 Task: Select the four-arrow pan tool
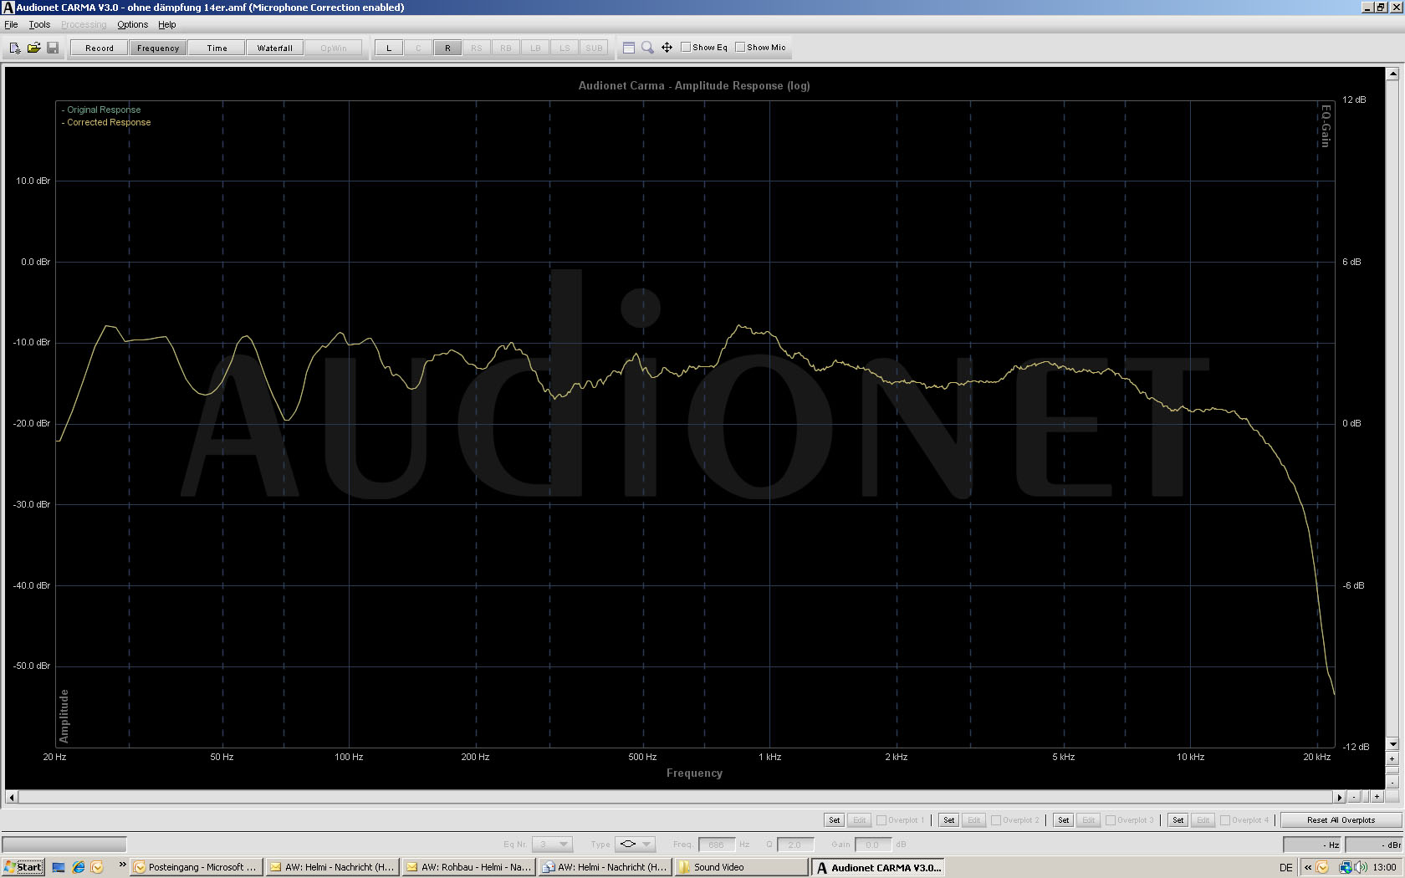(667, 48)
